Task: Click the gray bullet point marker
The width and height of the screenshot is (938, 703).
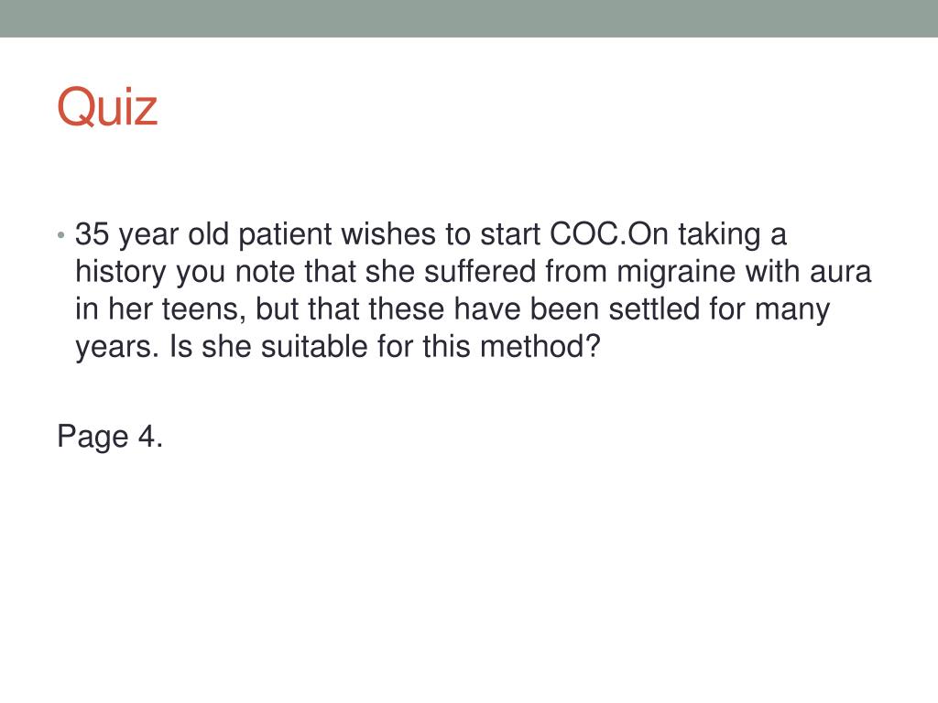Action: pos(61,235)
